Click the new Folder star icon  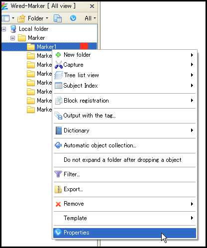pos(21,18)
